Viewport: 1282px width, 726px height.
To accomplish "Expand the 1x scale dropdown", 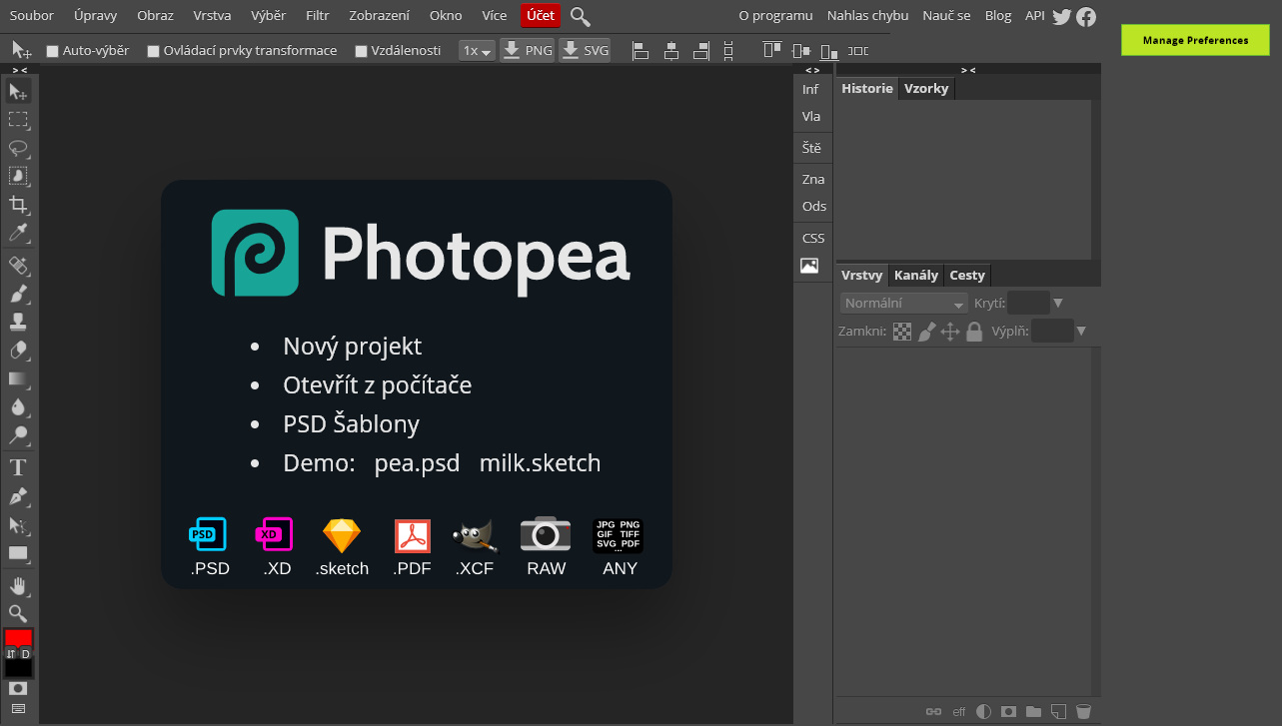I will pyautogui.click(x=477, y=51).
